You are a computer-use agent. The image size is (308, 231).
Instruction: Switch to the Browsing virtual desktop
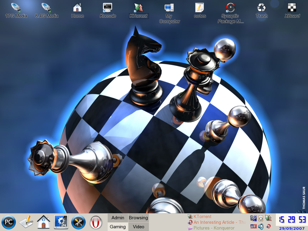[138, 218]
